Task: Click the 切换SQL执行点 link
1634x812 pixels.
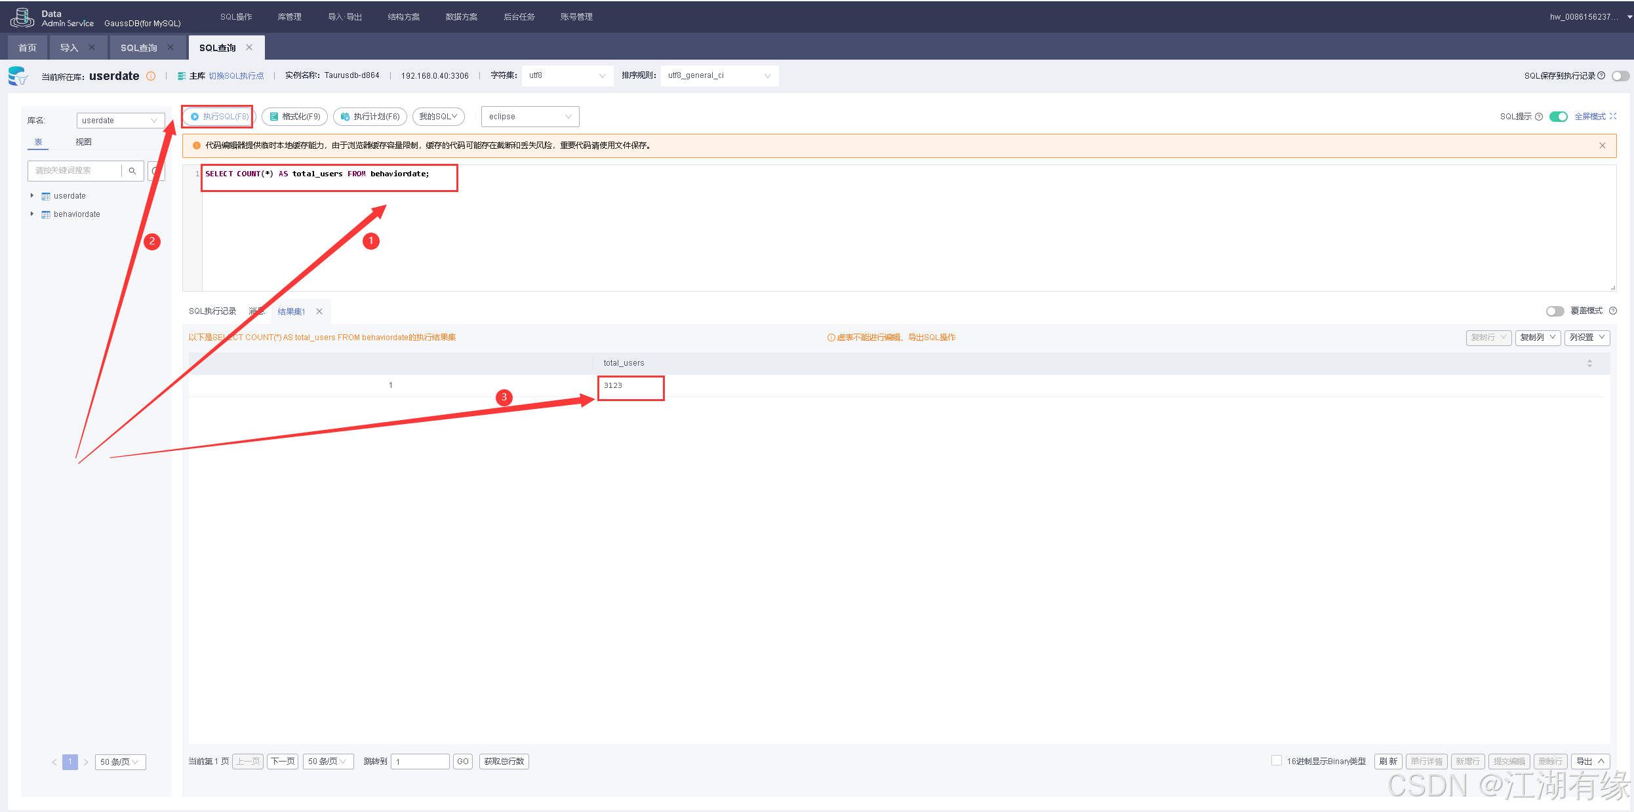Action: point(236,76)
